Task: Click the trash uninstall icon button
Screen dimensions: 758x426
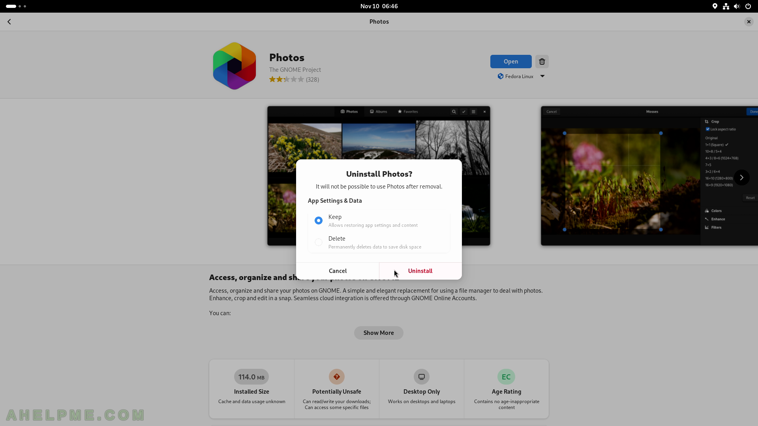Action: point(542,62)
